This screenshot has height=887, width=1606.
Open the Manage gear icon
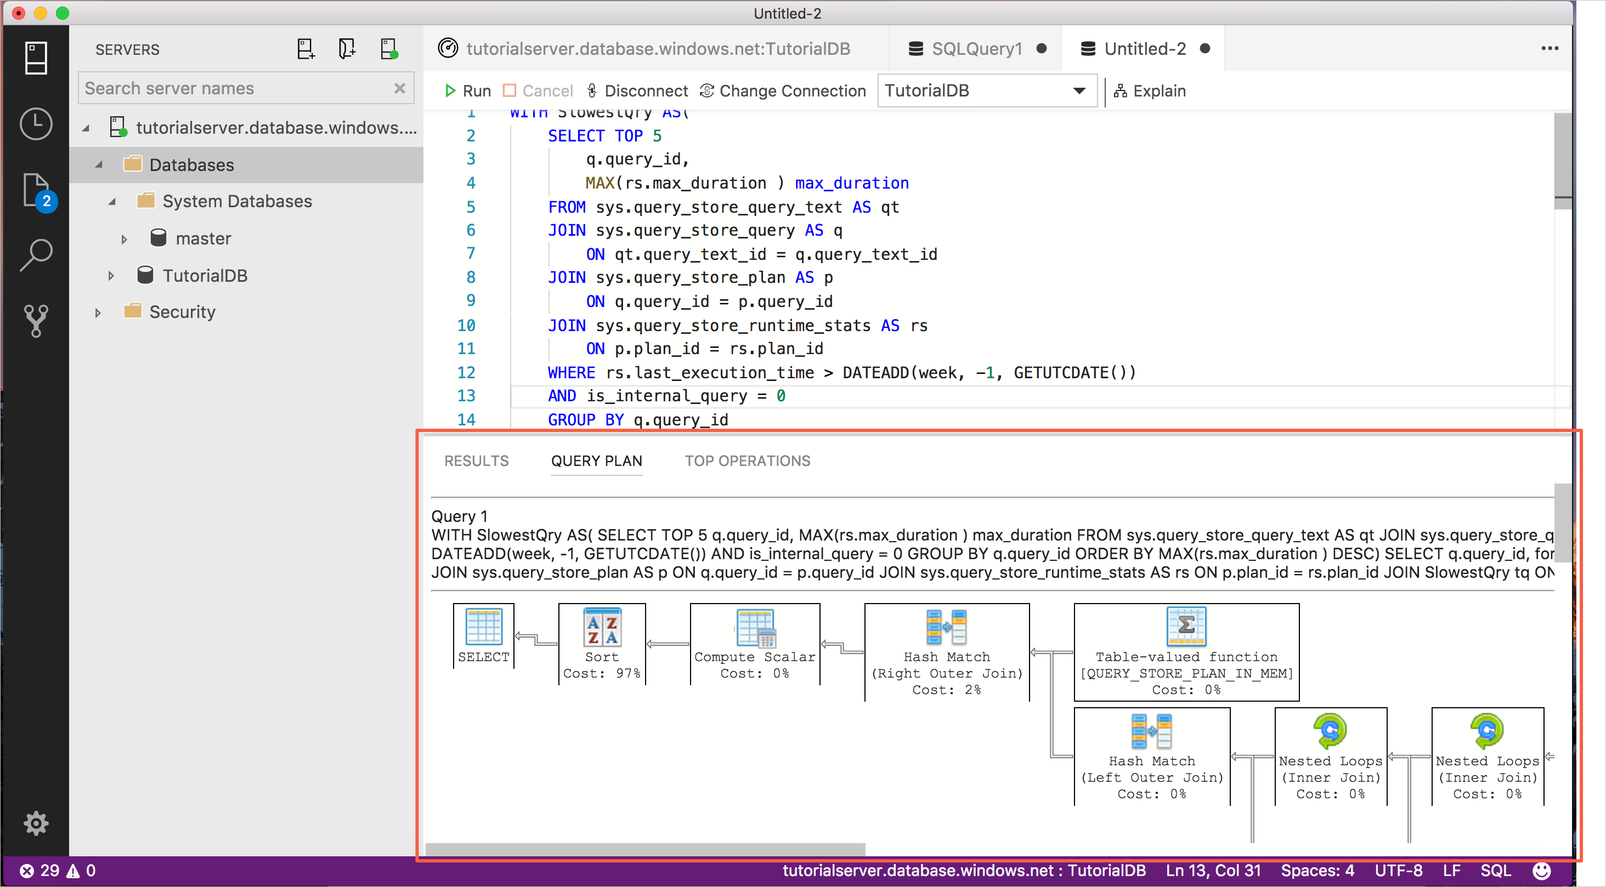36,823
